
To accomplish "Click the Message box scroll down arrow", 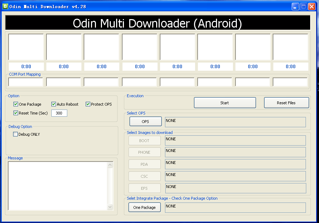I will click(110, 207).
